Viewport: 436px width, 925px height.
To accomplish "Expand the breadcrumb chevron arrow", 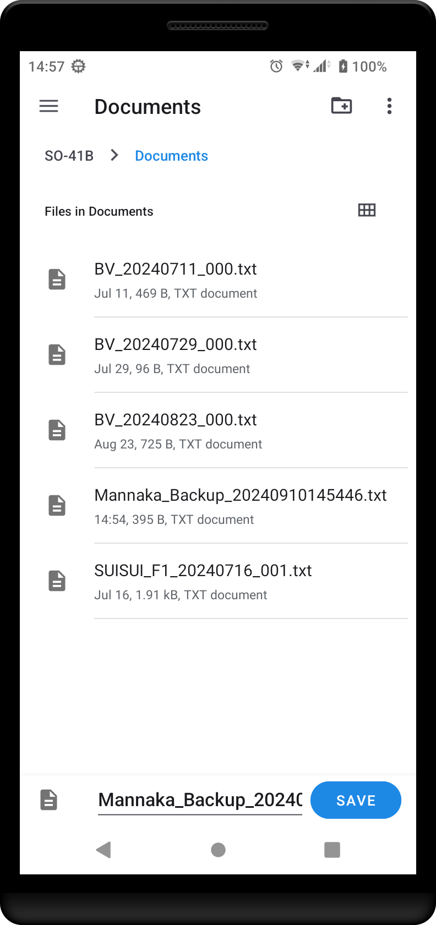I will (115, 156).
